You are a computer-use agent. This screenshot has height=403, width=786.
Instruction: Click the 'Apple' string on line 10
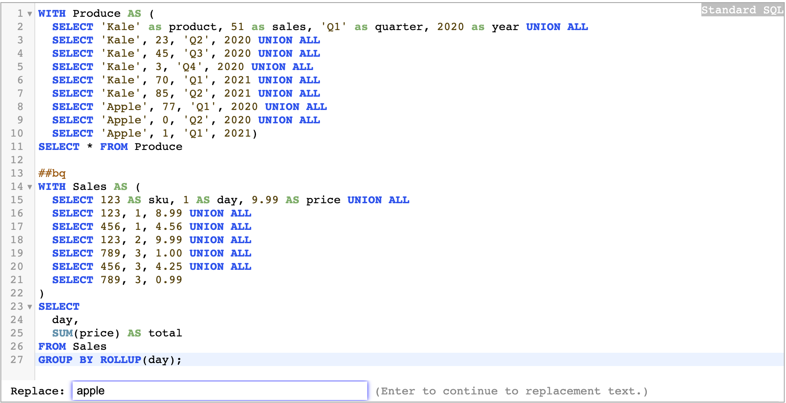124,133
